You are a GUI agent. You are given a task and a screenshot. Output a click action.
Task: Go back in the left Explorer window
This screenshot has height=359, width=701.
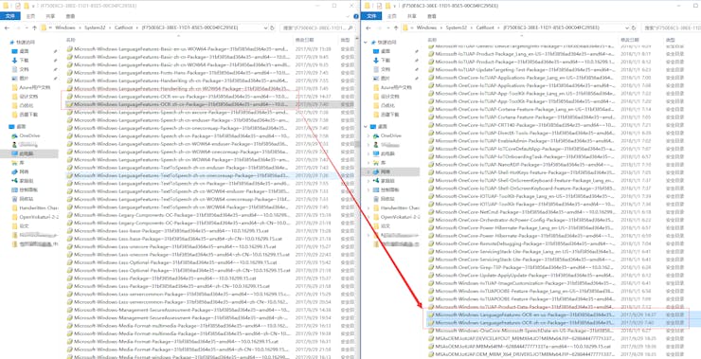[7, 27]
